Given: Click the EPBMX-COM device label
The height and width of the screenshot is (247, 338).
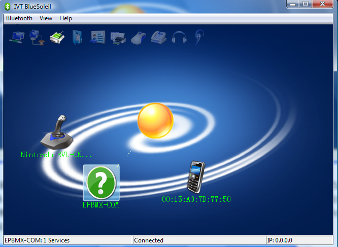Looking at the screenshot, I should click(x=100, y=205).
